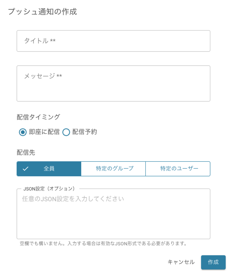228x271 pixels.
Task: Switch to 特定のグループ delivery target
Action: click(113, 169)
